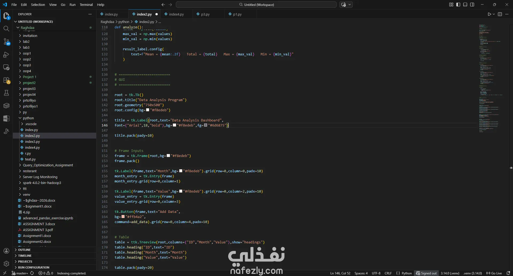
Task: Open the remote window indicator in status bar
Action: (x=5, y=273)
